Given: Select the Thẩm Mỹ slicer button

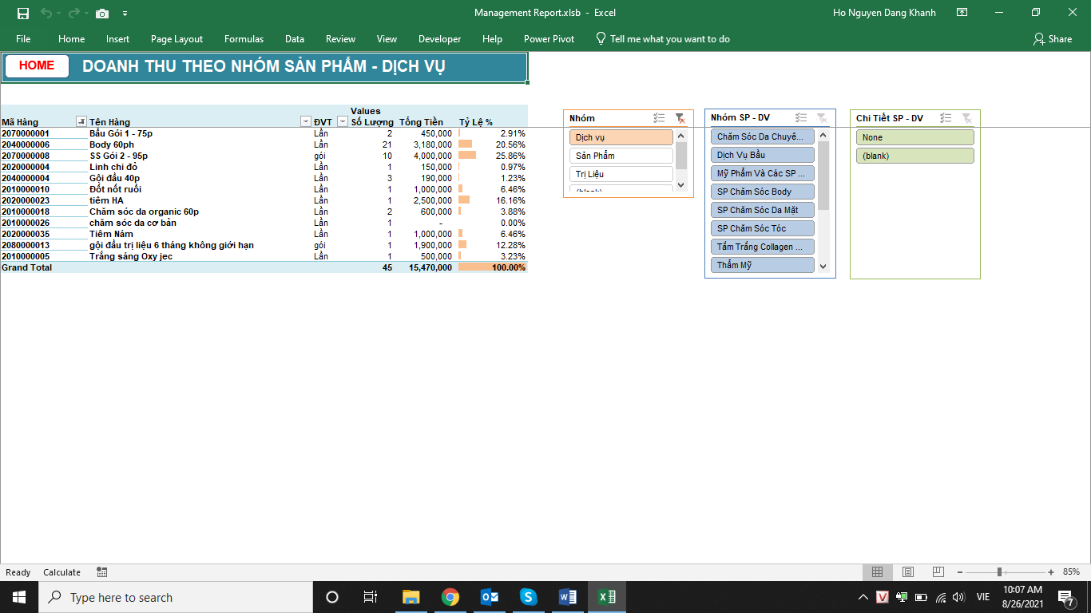Looking at the screenshot, I should (x=762, y=265).
